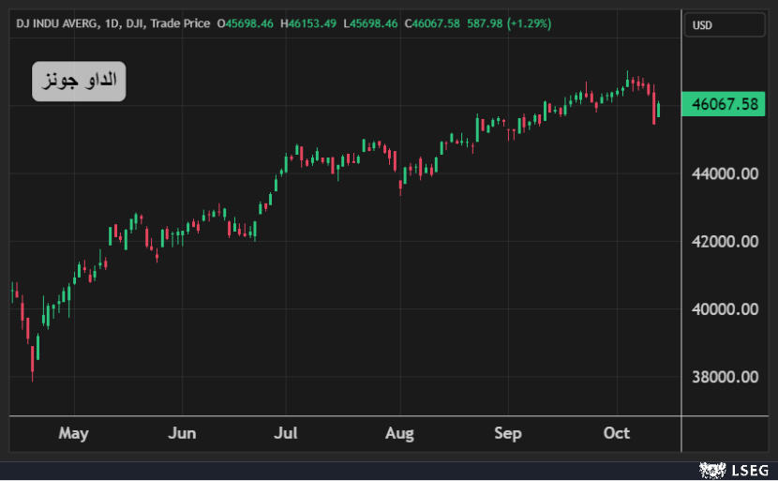Click the 38000.00 price axis label
This screenshot has width=778, height=481.
[x=725, y=377]
